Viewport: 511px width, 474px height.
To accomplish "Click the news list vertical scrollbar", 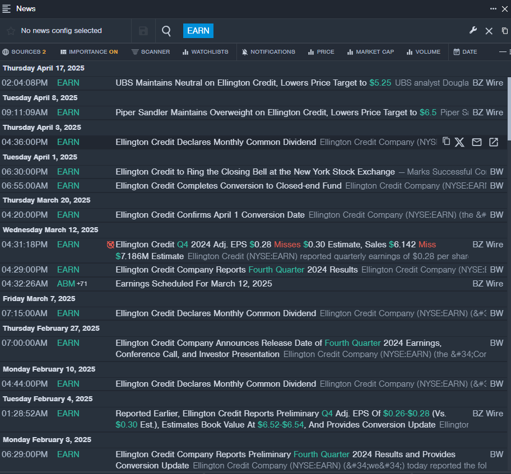I will tap(509, 109).
